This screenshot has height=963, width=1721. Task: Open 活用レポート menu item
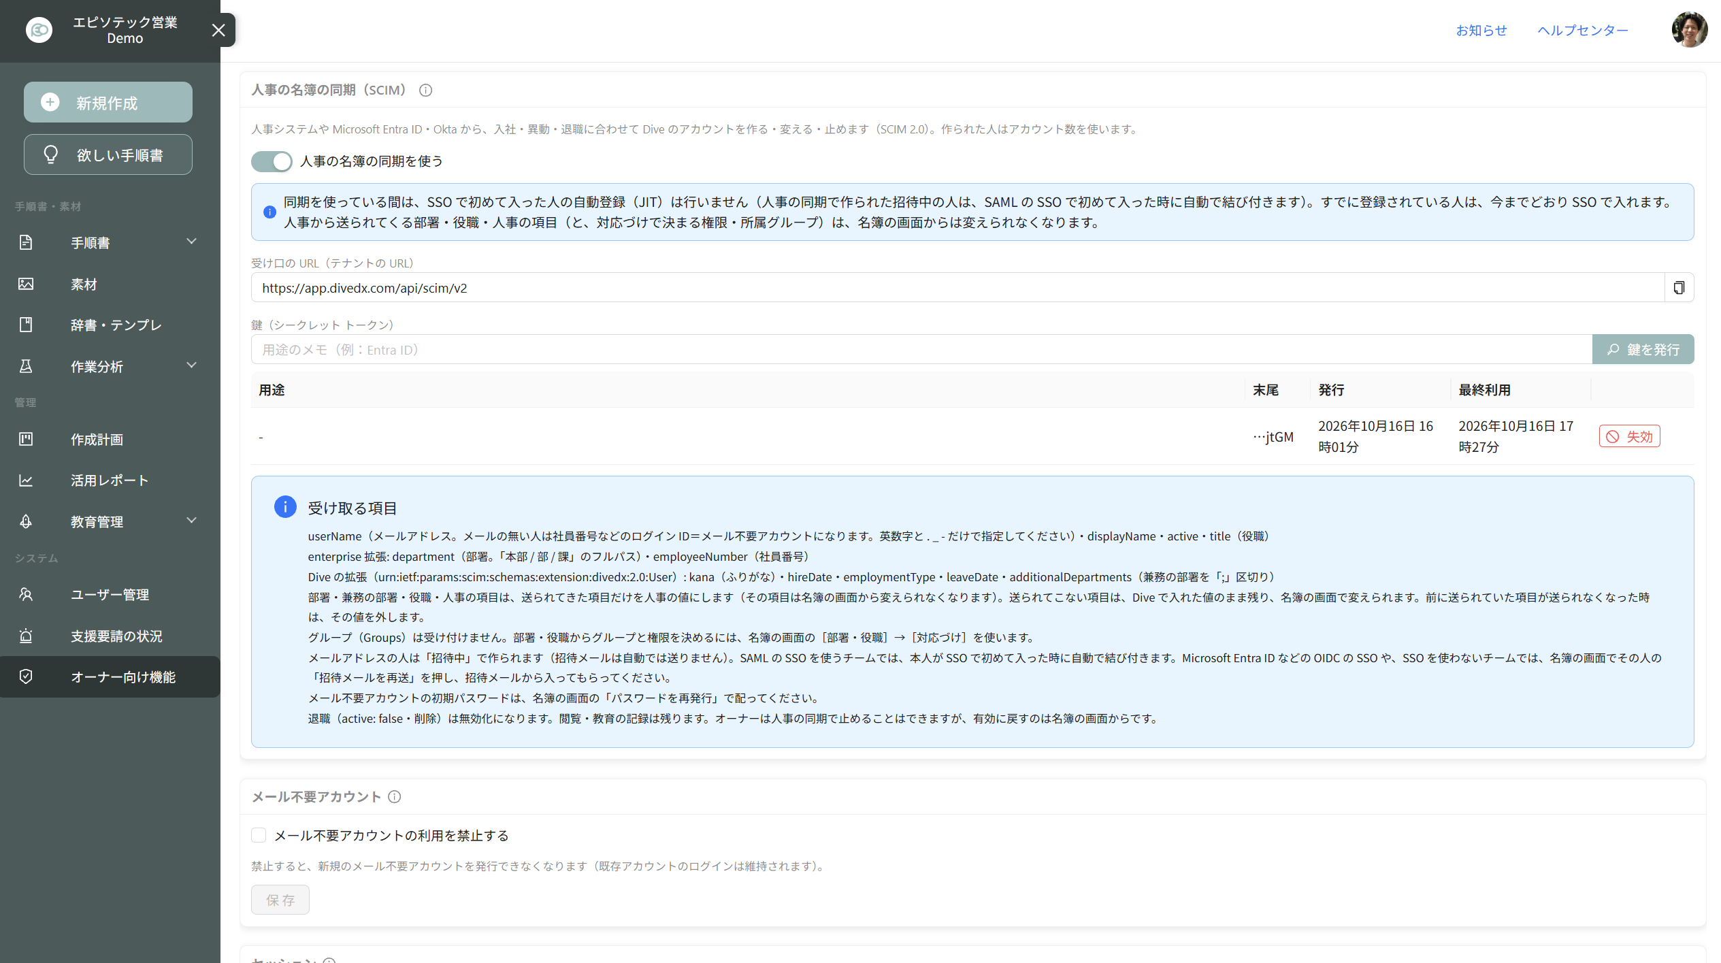[x=110, y=480]
